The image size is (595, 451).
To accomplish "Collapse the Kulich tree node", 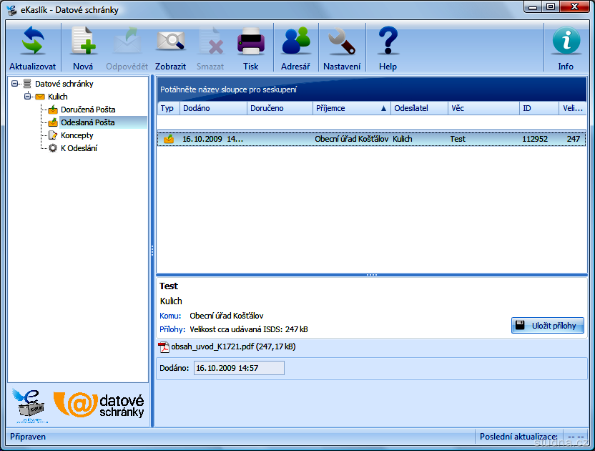I will pos(28,97).
